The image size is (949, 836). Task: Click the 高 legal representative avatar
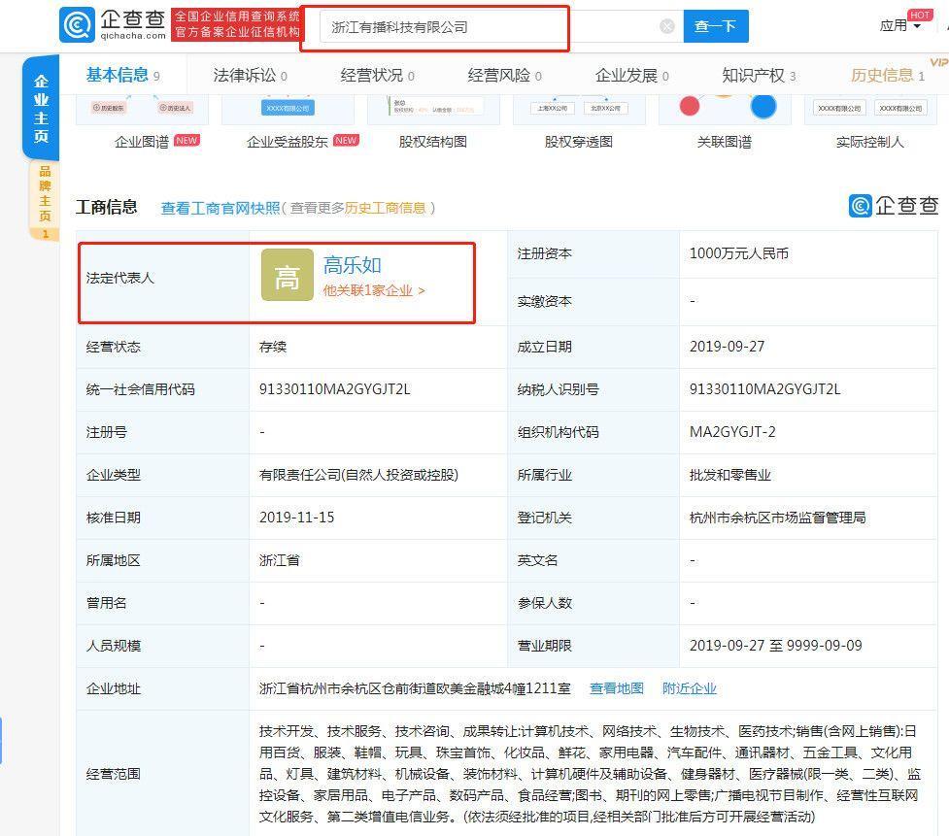coord(287,276)
